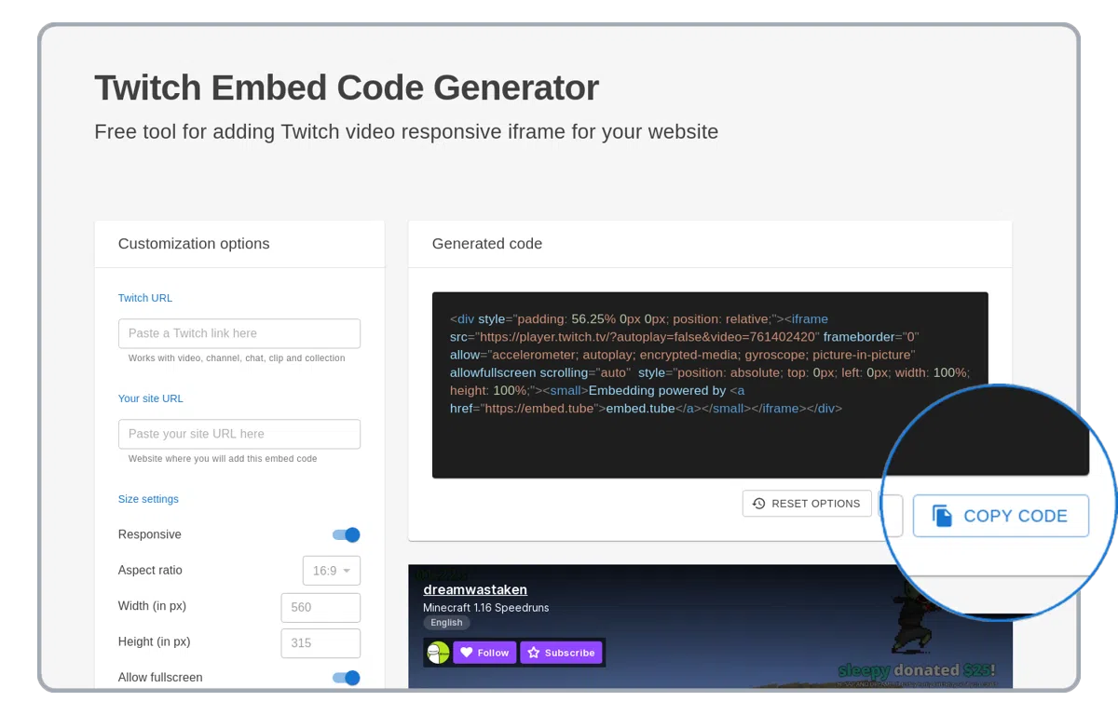The width and height of the screenshot is (1118, 715).
Task: Focus the Your site URL field
Action: (239, 434)
